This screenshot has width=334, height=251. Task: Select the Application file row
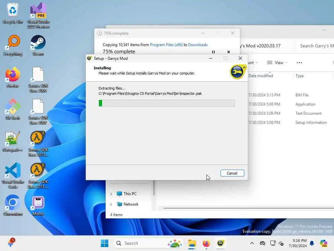(x=291, y=104)
